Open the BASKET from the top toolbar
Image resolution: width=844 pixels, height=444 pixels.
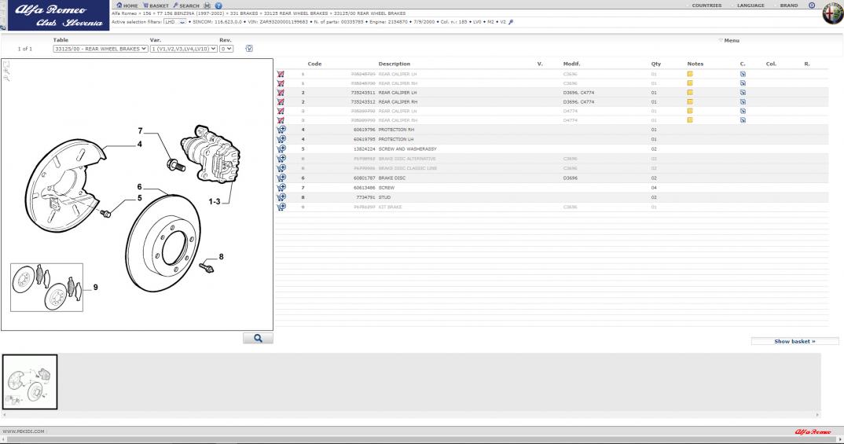point(156,6)
